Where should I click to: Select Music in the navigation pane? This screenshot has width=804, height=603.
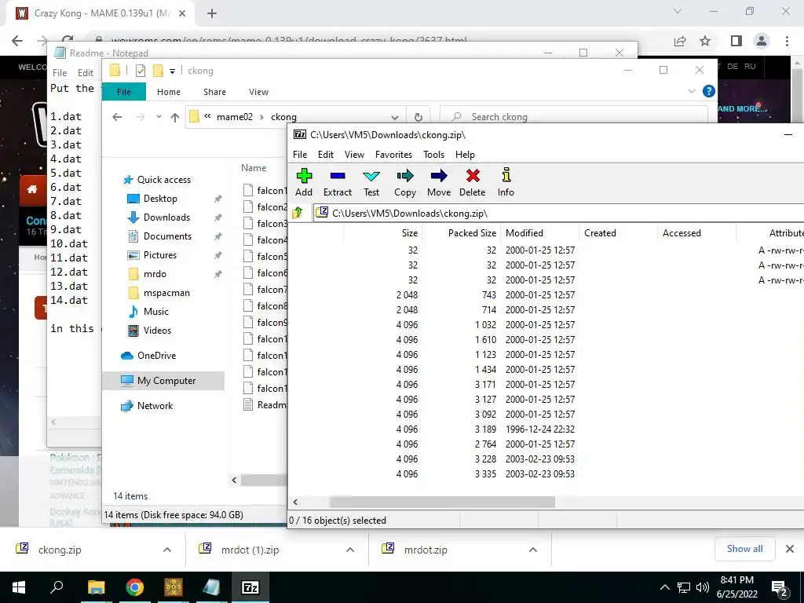(156, 312)
